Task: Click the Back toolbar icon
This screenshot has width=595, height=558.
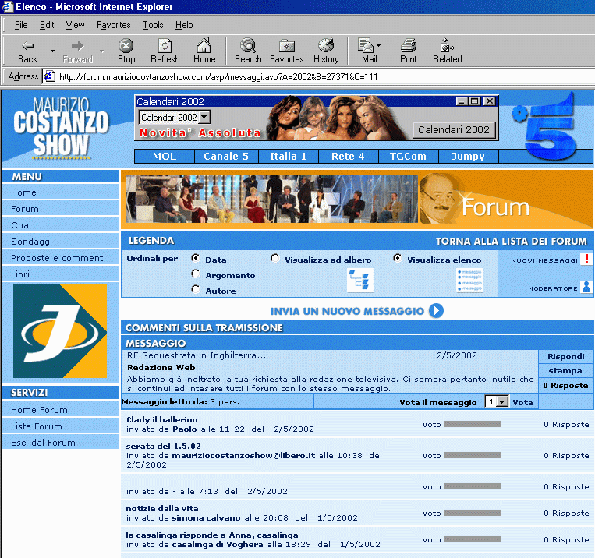Action: (28, 46)
